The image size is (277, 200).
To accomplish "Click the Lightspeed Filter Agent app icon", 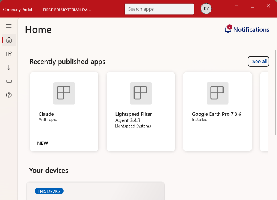I will [x=141, y=93].
